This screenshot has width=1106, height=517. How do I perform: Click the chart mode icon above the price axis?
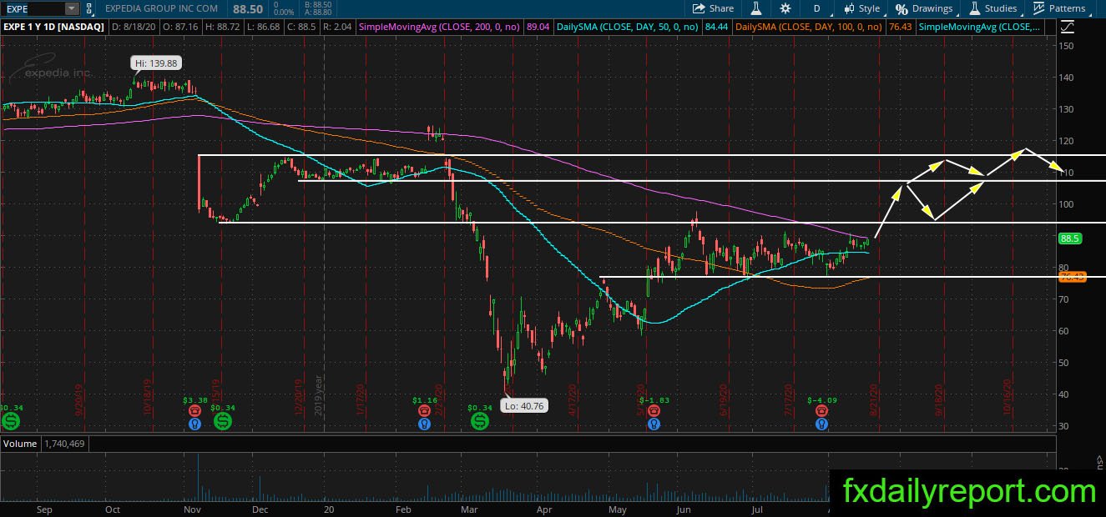pos(1067,27)
